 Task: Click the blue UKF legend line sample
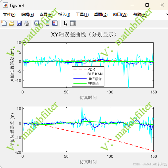80,79
